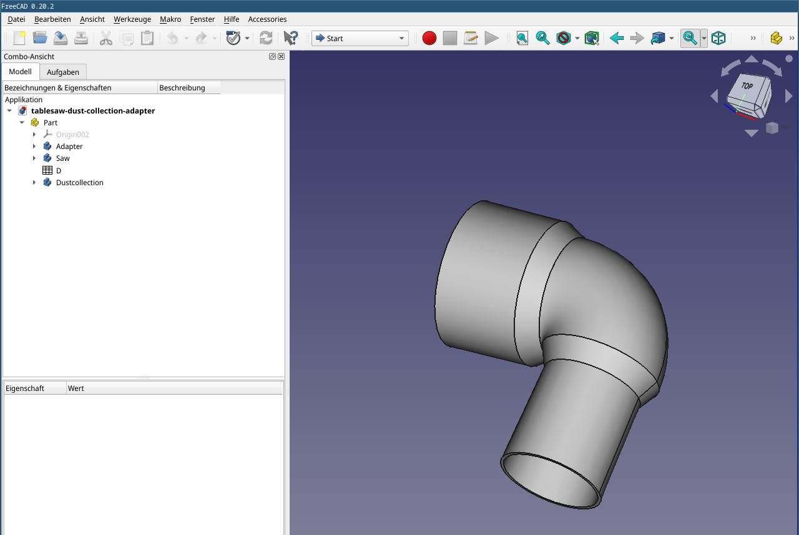
Task: Expand the Dustcollection tree item
Action: [34, 183]
